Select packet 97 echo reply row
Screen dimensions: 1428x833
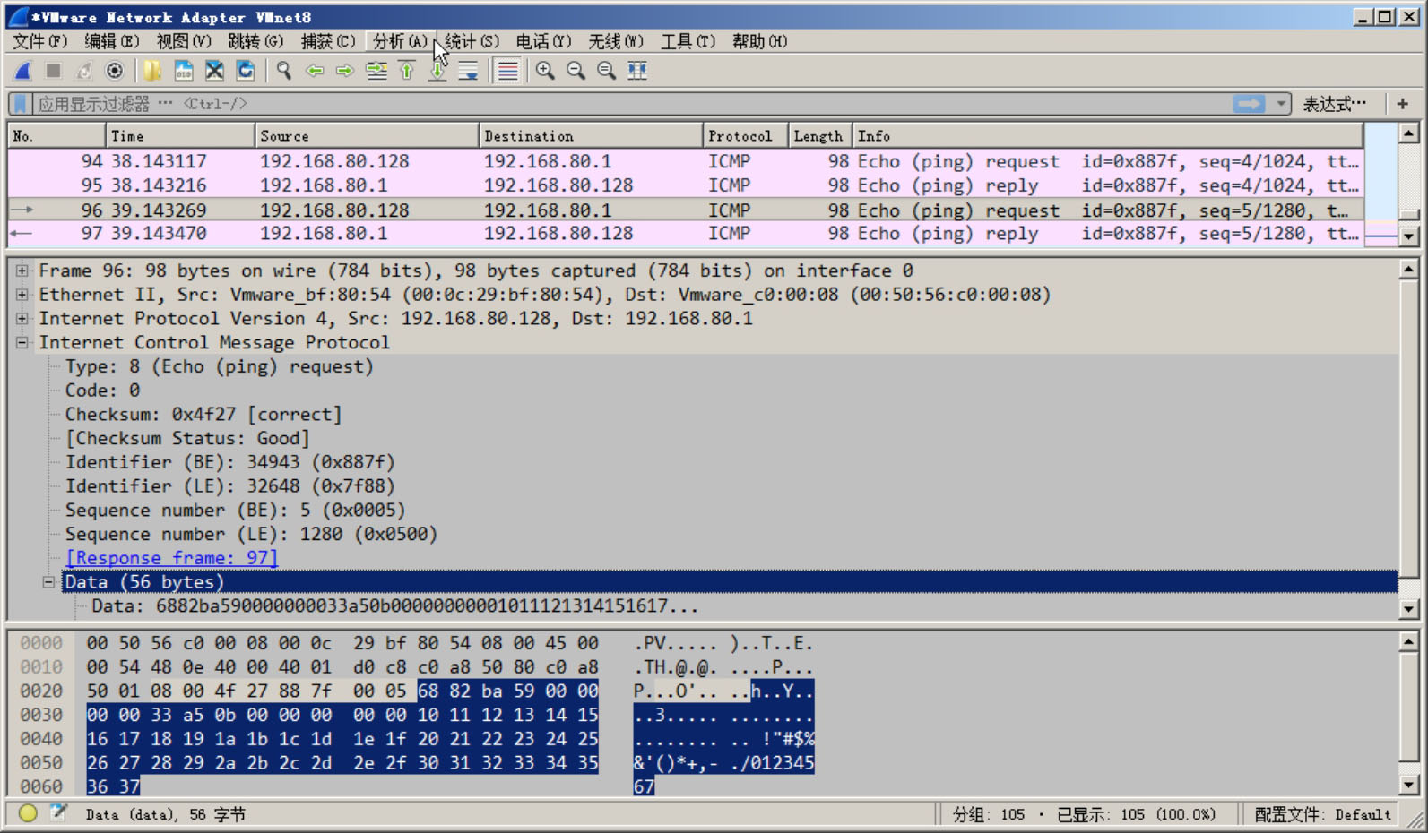[x=686, y=234]
